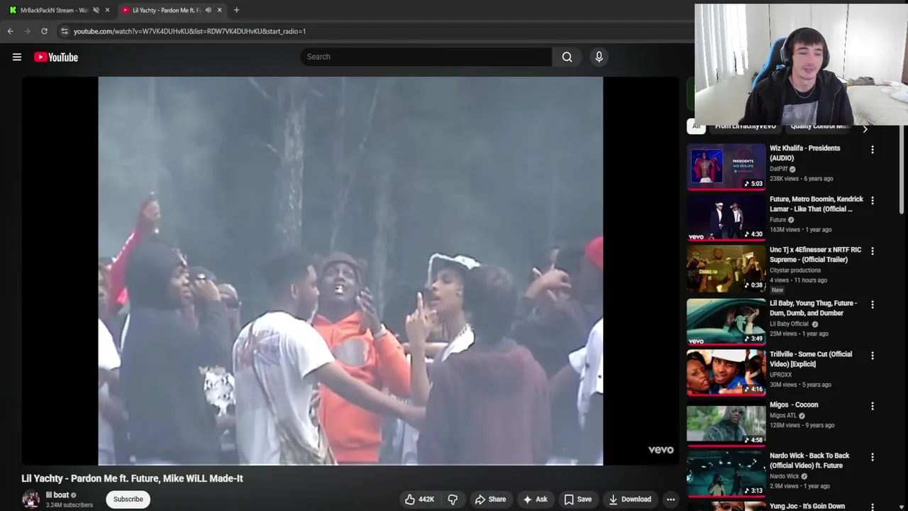
Task: Open Nardo Wick - Back To Back title
Action: coord(809,461)
